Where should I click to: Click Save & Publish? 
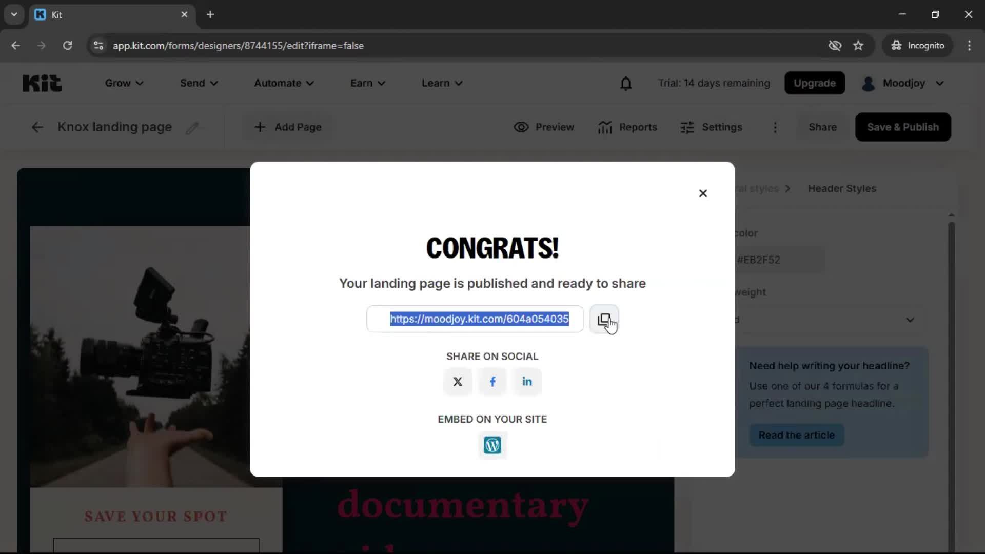903,127
